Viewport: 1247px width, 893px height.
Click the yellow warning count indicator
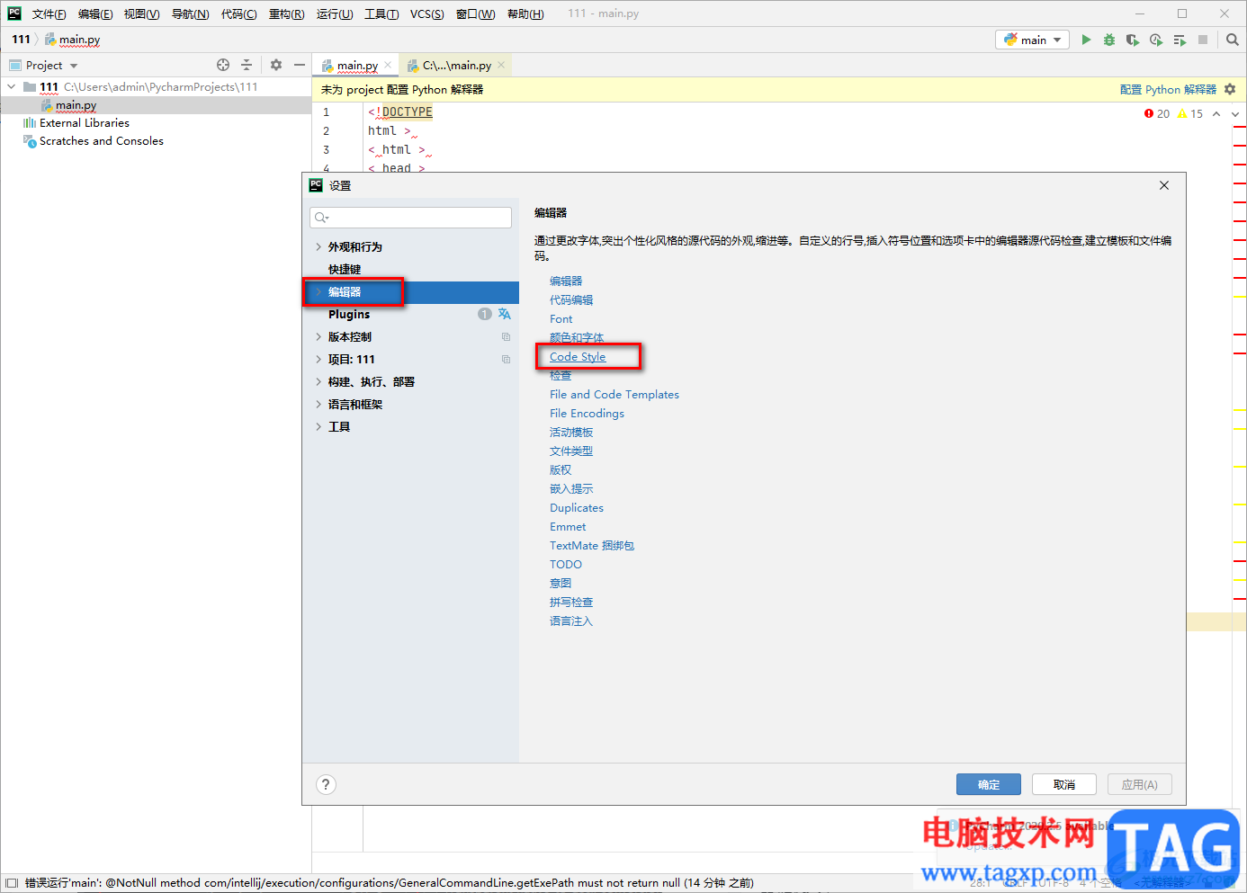pos(1189,114)
